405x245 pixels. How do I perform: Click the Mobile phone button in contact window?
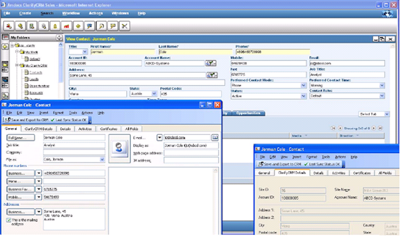(x=20, y=197)
